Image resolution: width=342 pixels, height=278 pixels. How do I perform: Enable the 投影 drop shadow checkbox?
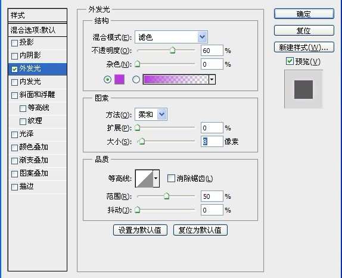pyautogui.click(x=14, y=43)
